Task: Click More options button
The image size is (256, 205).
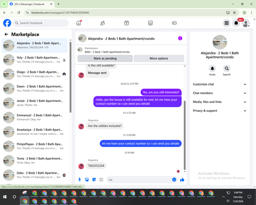Action: pyautogui.click(x=159, y=58)
